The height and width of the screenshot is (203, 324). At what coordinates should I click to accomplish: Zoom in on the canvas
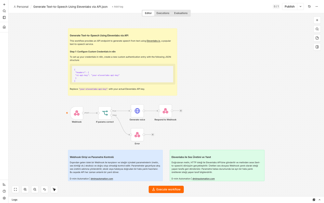pyautogui.click(x=25, y=189)
